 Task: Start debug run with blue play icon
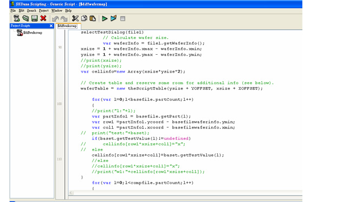click(114, 18)
